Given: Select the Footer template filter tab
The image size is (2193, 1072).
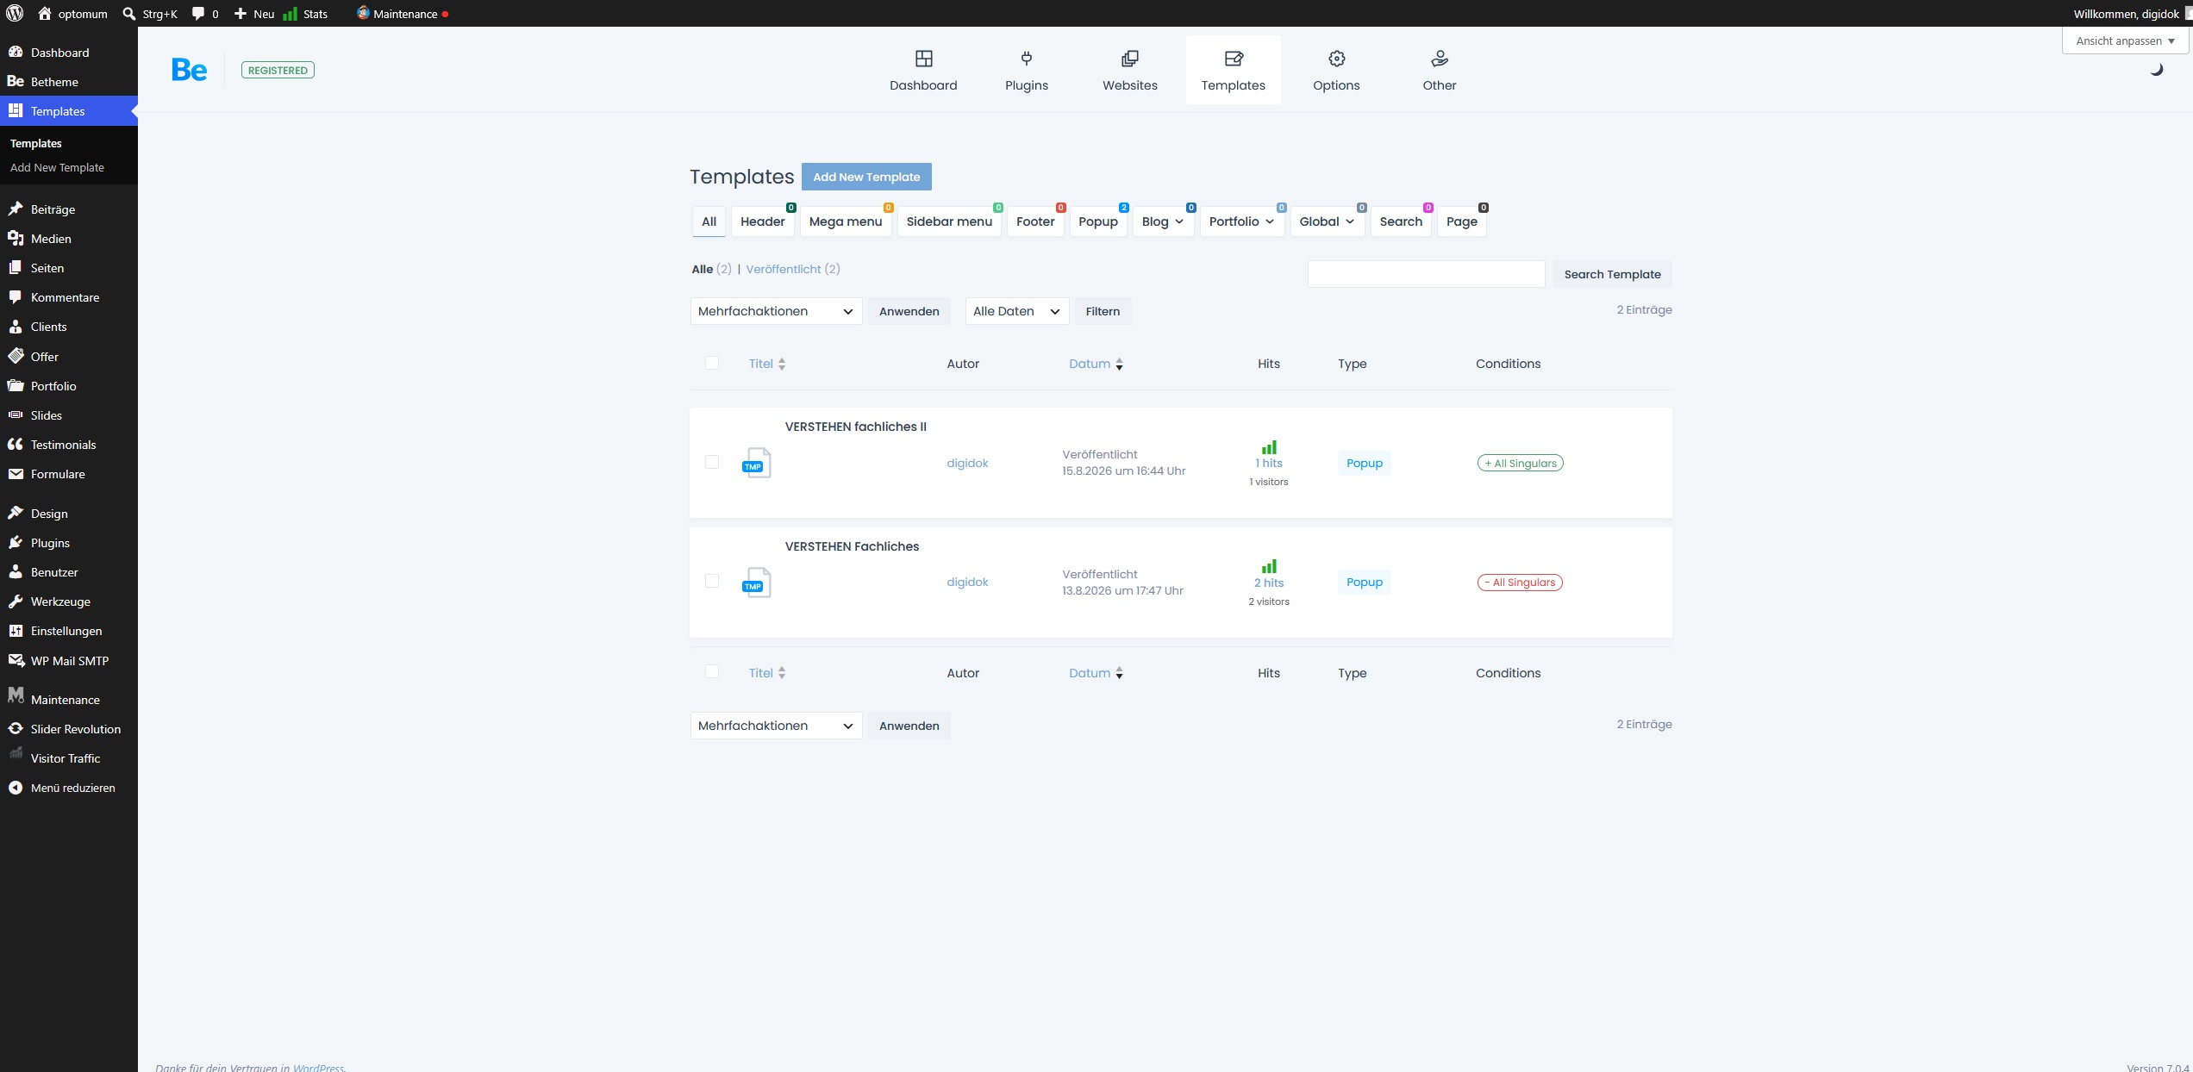Looking at the screenshot, I should pos(1035,221).
